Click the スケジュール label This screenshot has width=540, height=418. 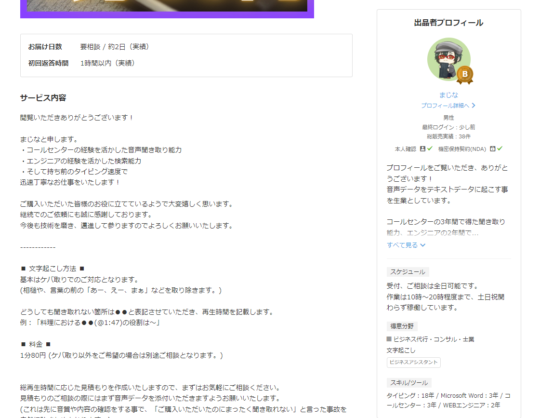408,272
